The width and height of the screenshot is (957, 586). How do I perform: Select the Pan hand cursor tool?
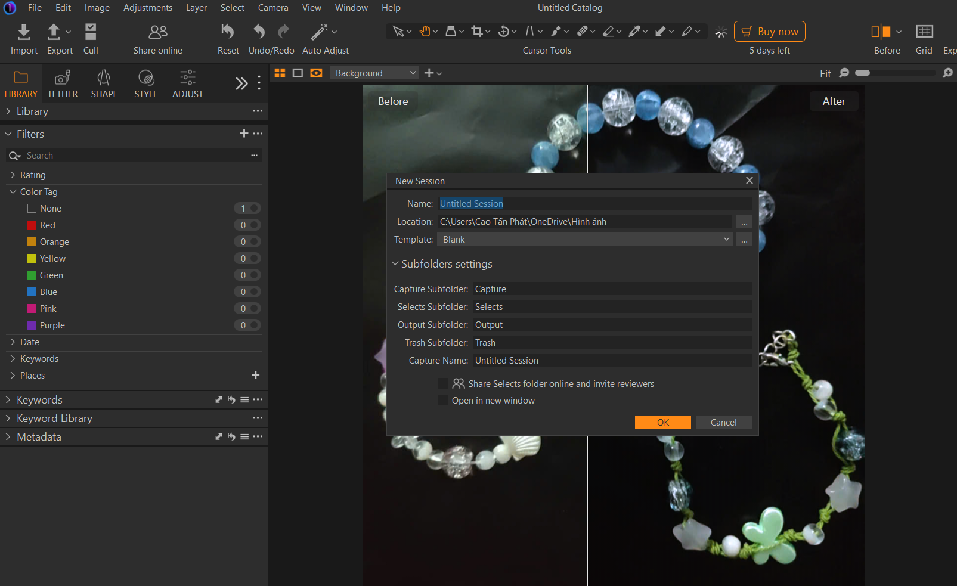[x=425, y=32]
